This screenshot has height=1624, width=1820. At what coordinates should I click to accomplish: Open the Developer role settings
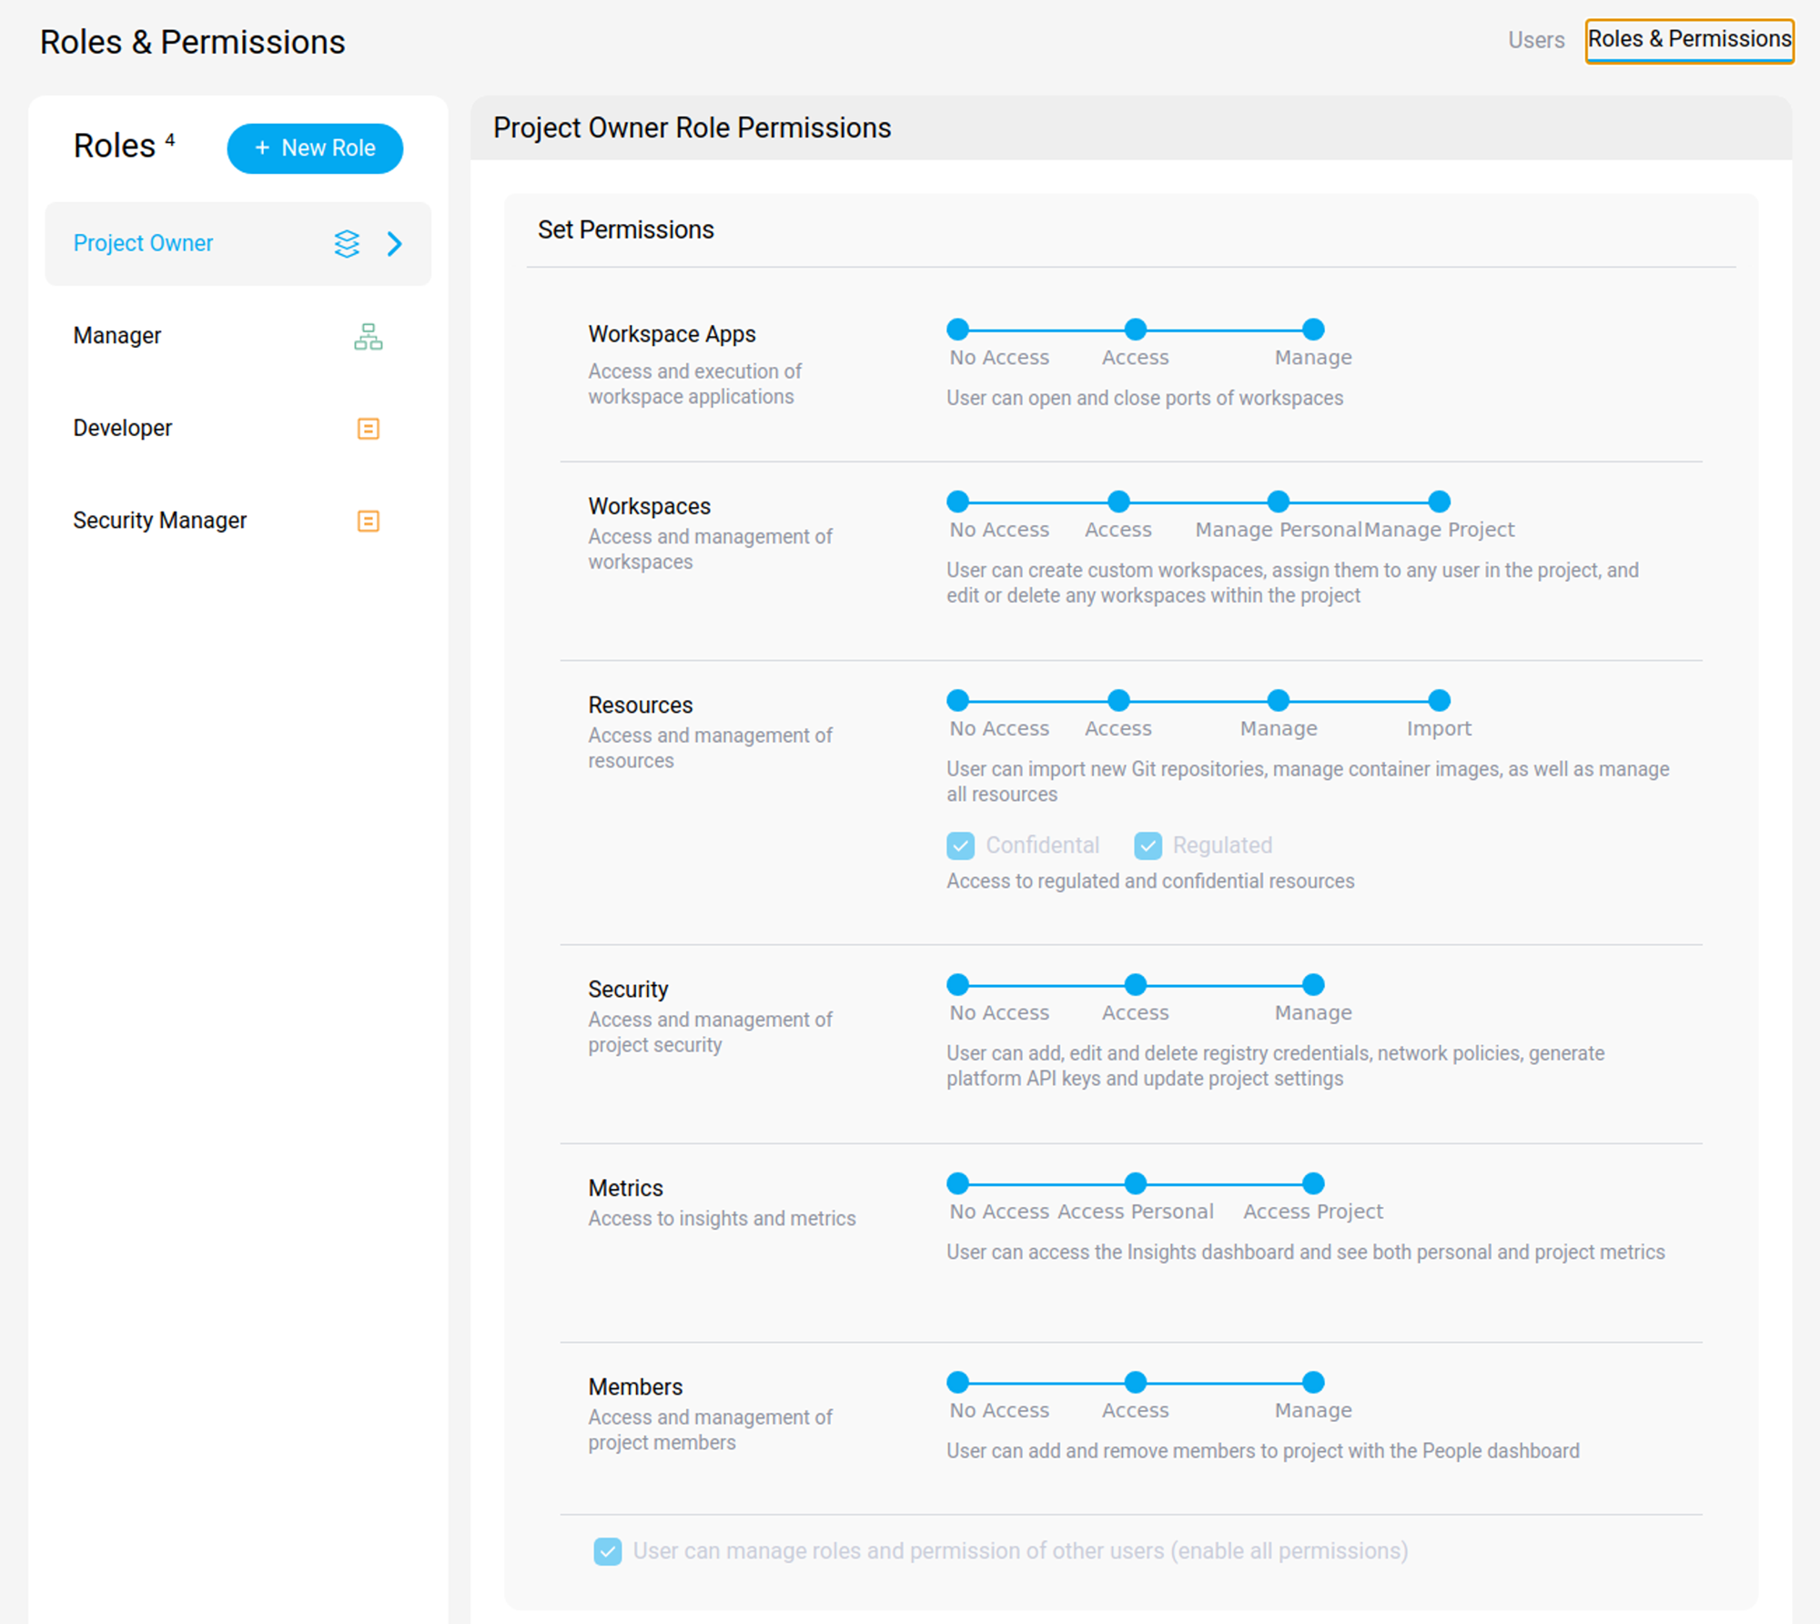pos(123,428)
